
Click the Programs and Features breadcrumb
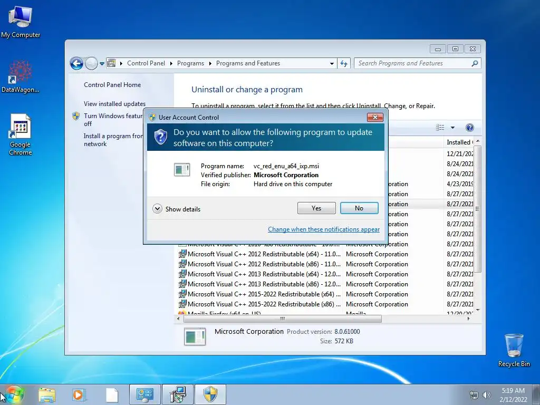pyautogui.click(x=248, y=63)
